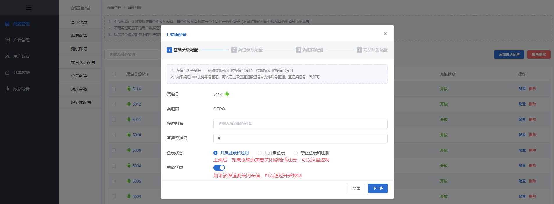Viewport: 554px width, 204px height.
Task: Go to step 2 渠道参数配置
Action: click(x=247, y=50)
